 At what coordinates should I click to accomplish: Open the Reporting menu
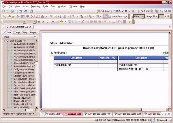(35, 6)
